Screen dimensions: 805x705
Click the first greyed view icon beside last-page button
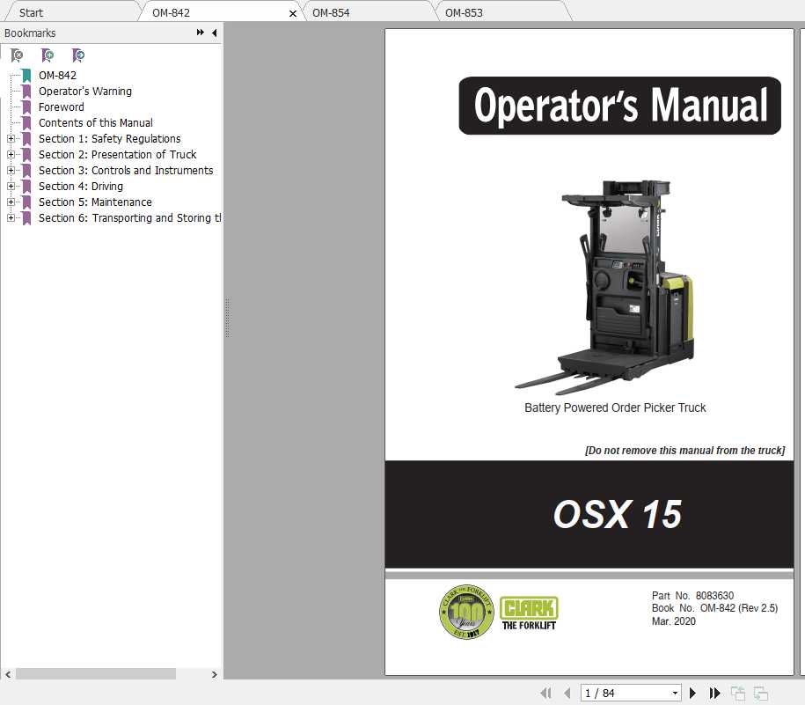point(738,694)
